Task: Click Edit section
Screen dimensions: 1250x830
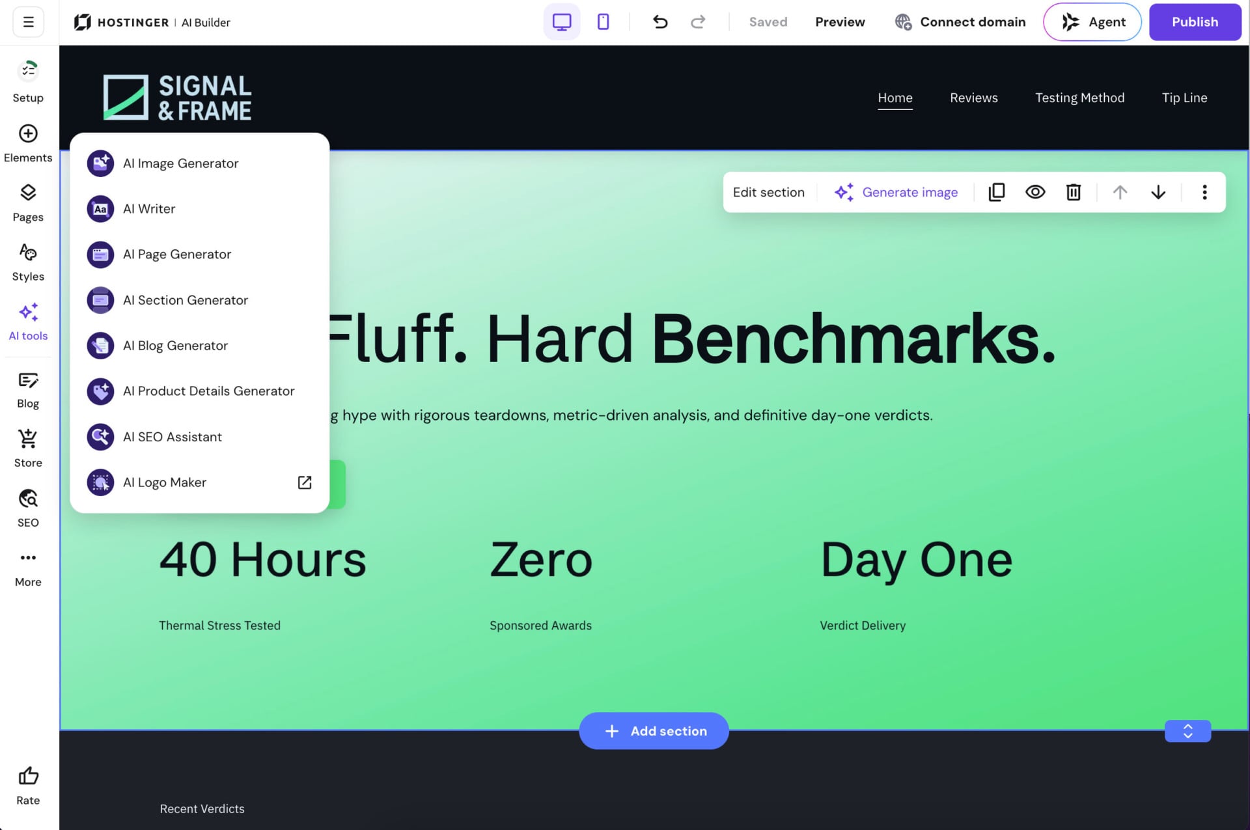Action: coord(769,192)
